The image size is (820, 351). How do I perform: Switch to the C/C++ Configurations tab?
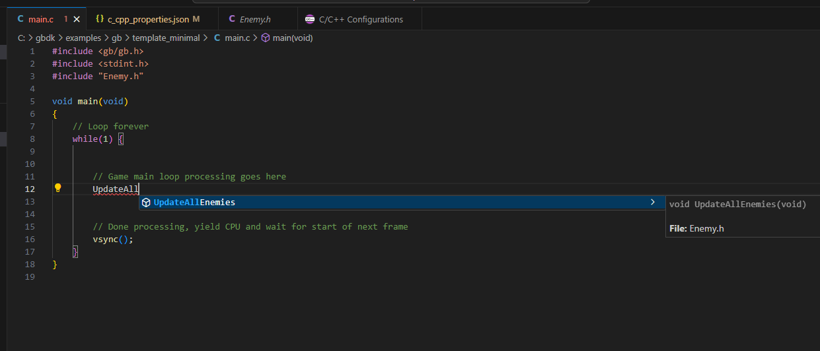coord(361,19)
